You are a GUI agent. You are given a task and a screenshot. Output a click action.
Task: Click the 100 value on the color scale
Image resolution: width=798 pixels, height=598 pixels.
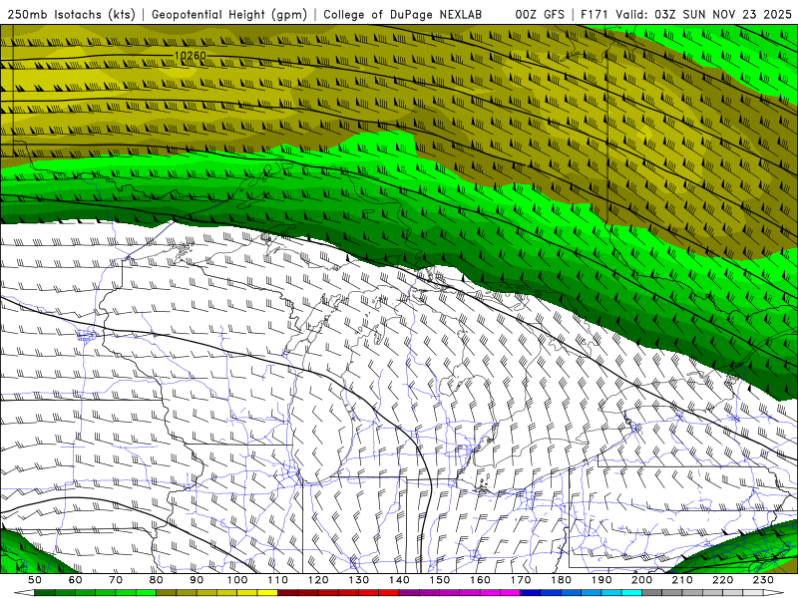click(237, 580)
